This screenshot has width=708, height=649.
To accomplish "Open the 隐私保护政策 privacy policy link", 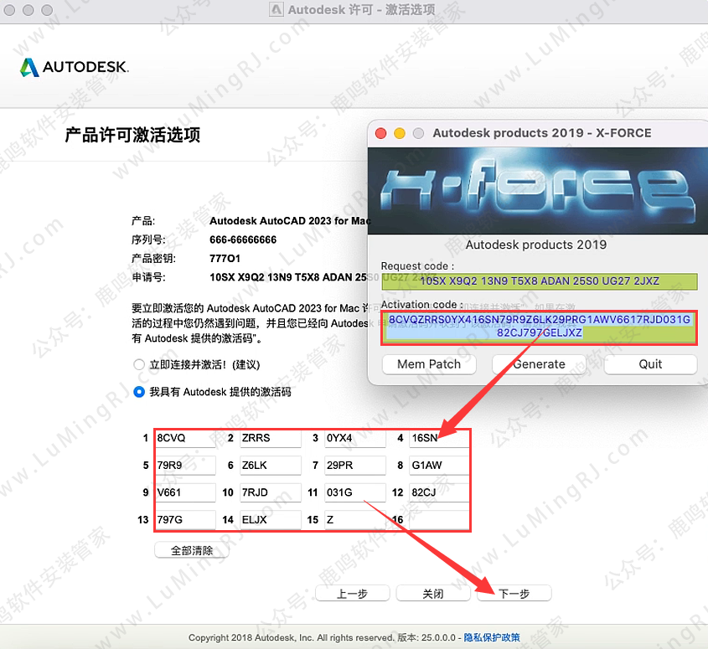I will [x=492, y=637].
